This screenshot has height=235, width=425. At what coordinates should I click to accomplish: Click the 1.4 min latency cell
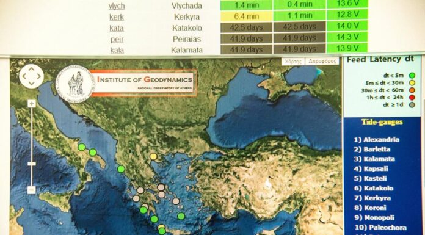point(246,5)
